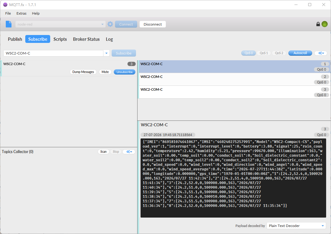331x234 pixels.
Task: Expand the node-red connection profile dropdown
Action: tap(103, 24)
